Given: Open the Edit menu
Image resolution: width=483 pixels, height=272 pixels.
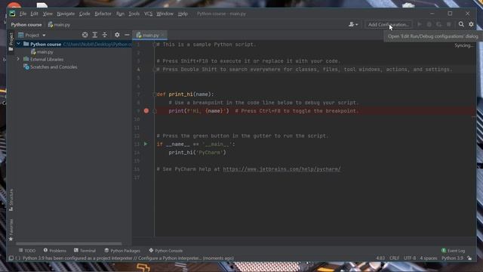Looking at the screenshot, I should pyautogui.click(x=34, y=14).
